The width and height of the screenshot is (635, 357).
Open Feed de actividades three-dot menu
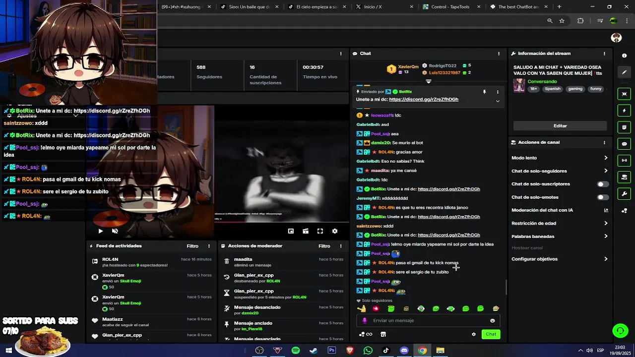pyautogui.click(x=209, y=246)
